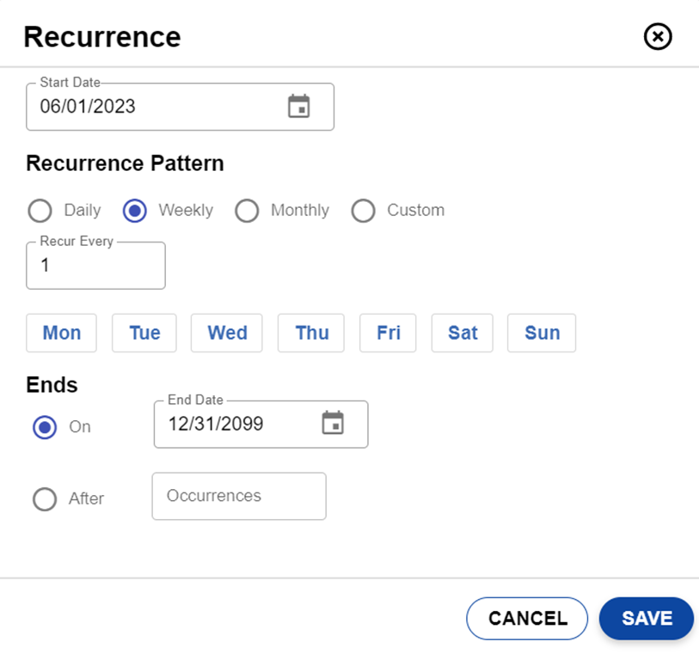The width and height of the screenshot is (699, 654).
Task: Choose the Ends After radio option
Action: pyautogui.click(x=45, y=498)
